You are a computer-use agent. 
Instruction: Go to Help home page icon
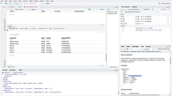tap(127, 49)
